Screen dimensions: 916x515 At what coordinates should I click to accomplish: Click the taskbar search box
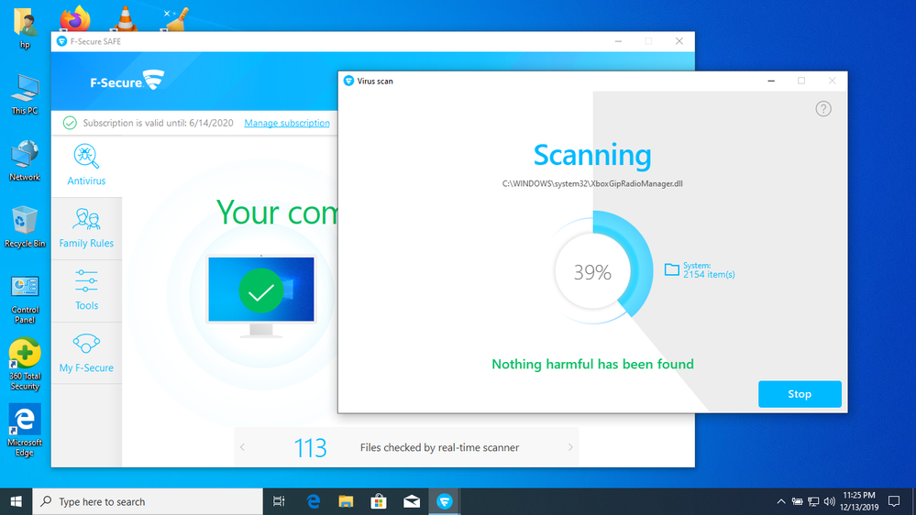tap(148, 501)
